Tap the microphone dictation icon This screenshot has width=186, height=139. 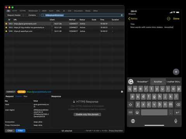click(x=176, y=121)
